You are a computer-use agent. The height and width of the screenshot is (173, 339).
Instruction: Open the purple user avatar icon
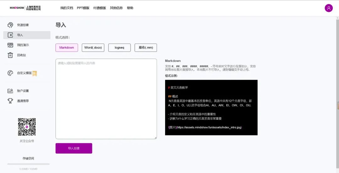328,8
